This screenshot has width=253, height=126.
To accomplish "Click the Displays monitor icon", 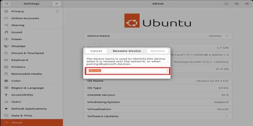I will [6, 46].
